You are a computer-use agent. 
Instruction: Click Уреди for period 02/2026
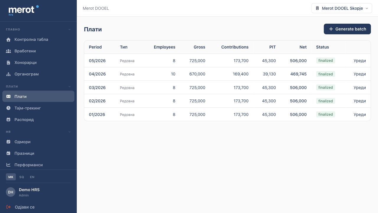360,101
